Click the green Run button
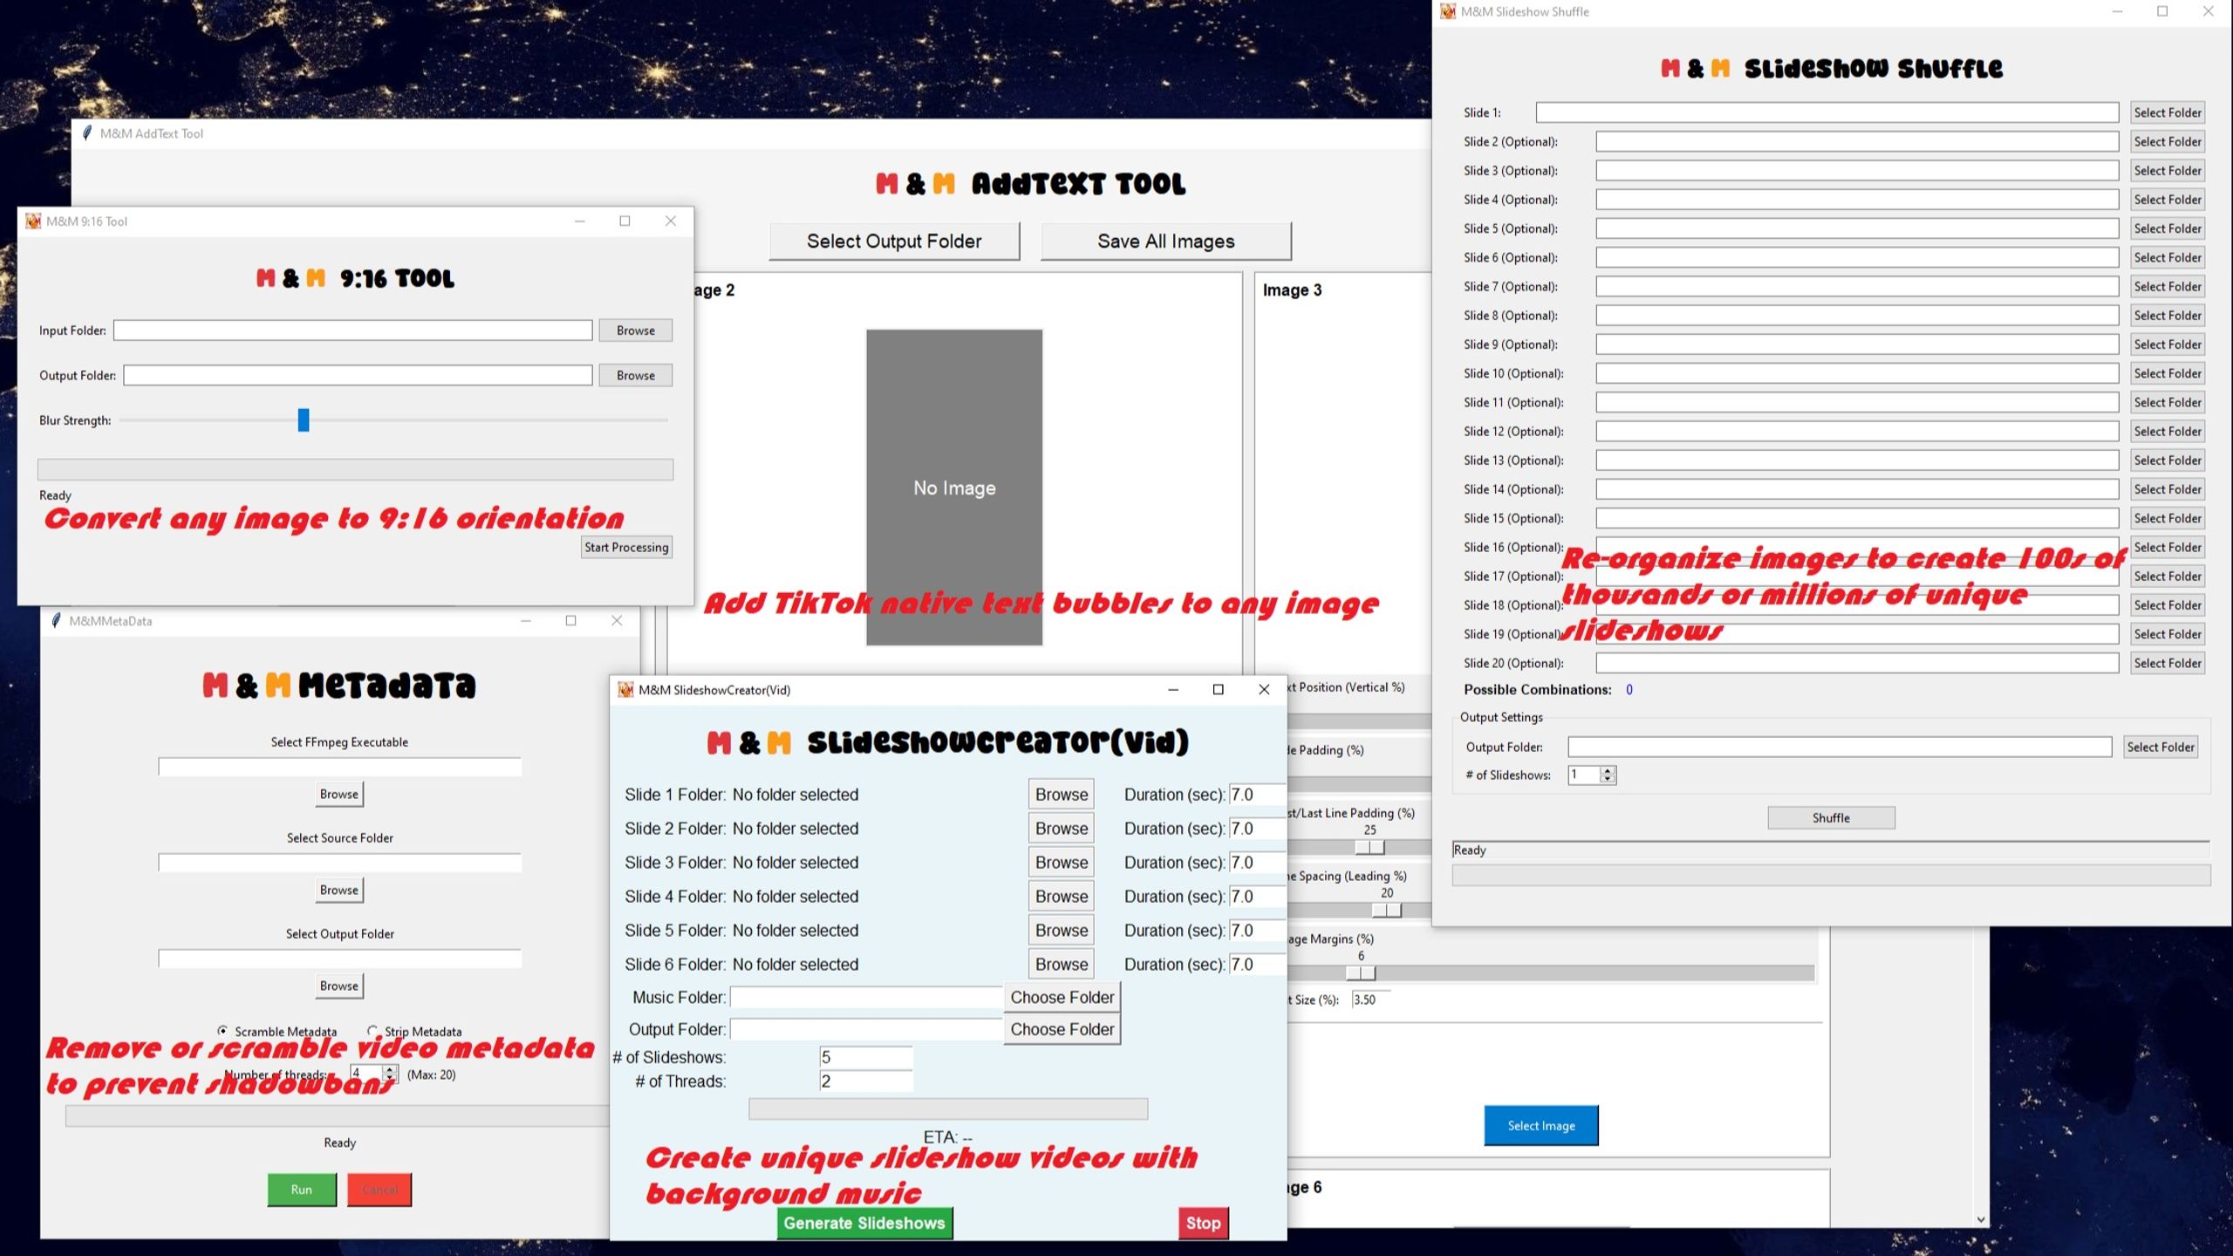 coord(302,1190)
